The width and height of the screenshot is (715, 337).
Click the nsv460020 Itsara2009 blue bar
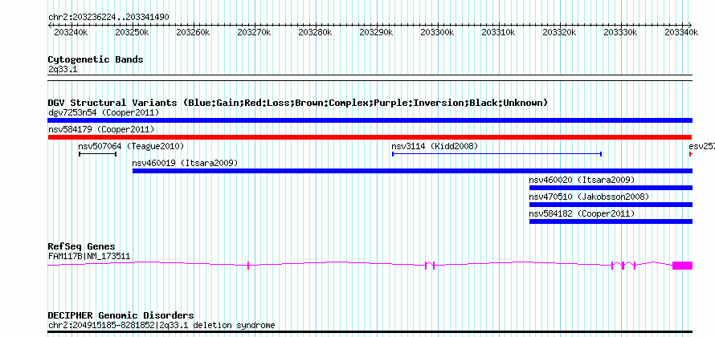611,188
